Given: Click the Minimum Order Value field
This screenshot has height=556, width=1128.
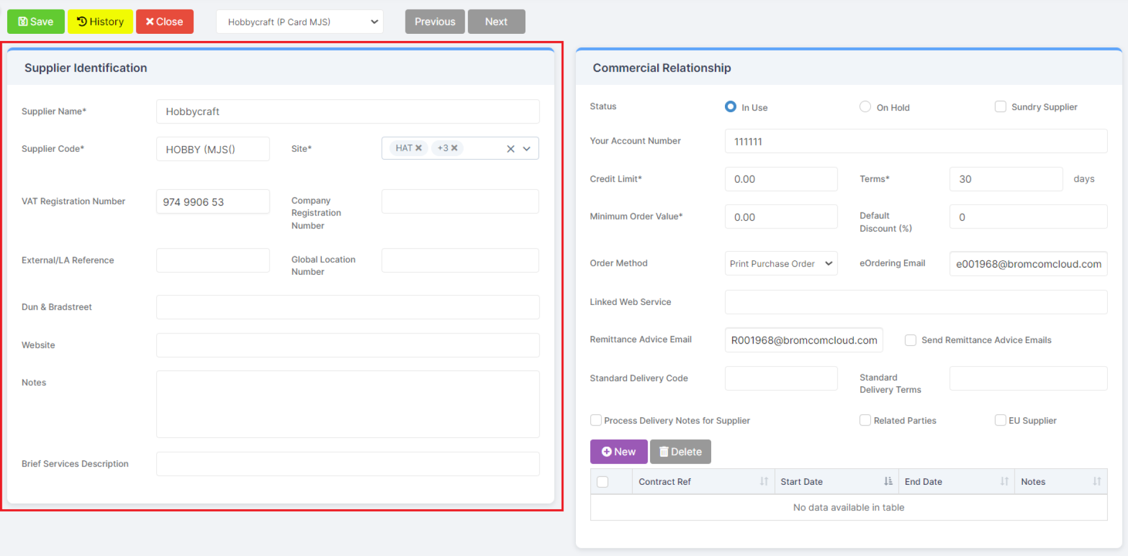Looking at the screenshot, I should [781, 217].
